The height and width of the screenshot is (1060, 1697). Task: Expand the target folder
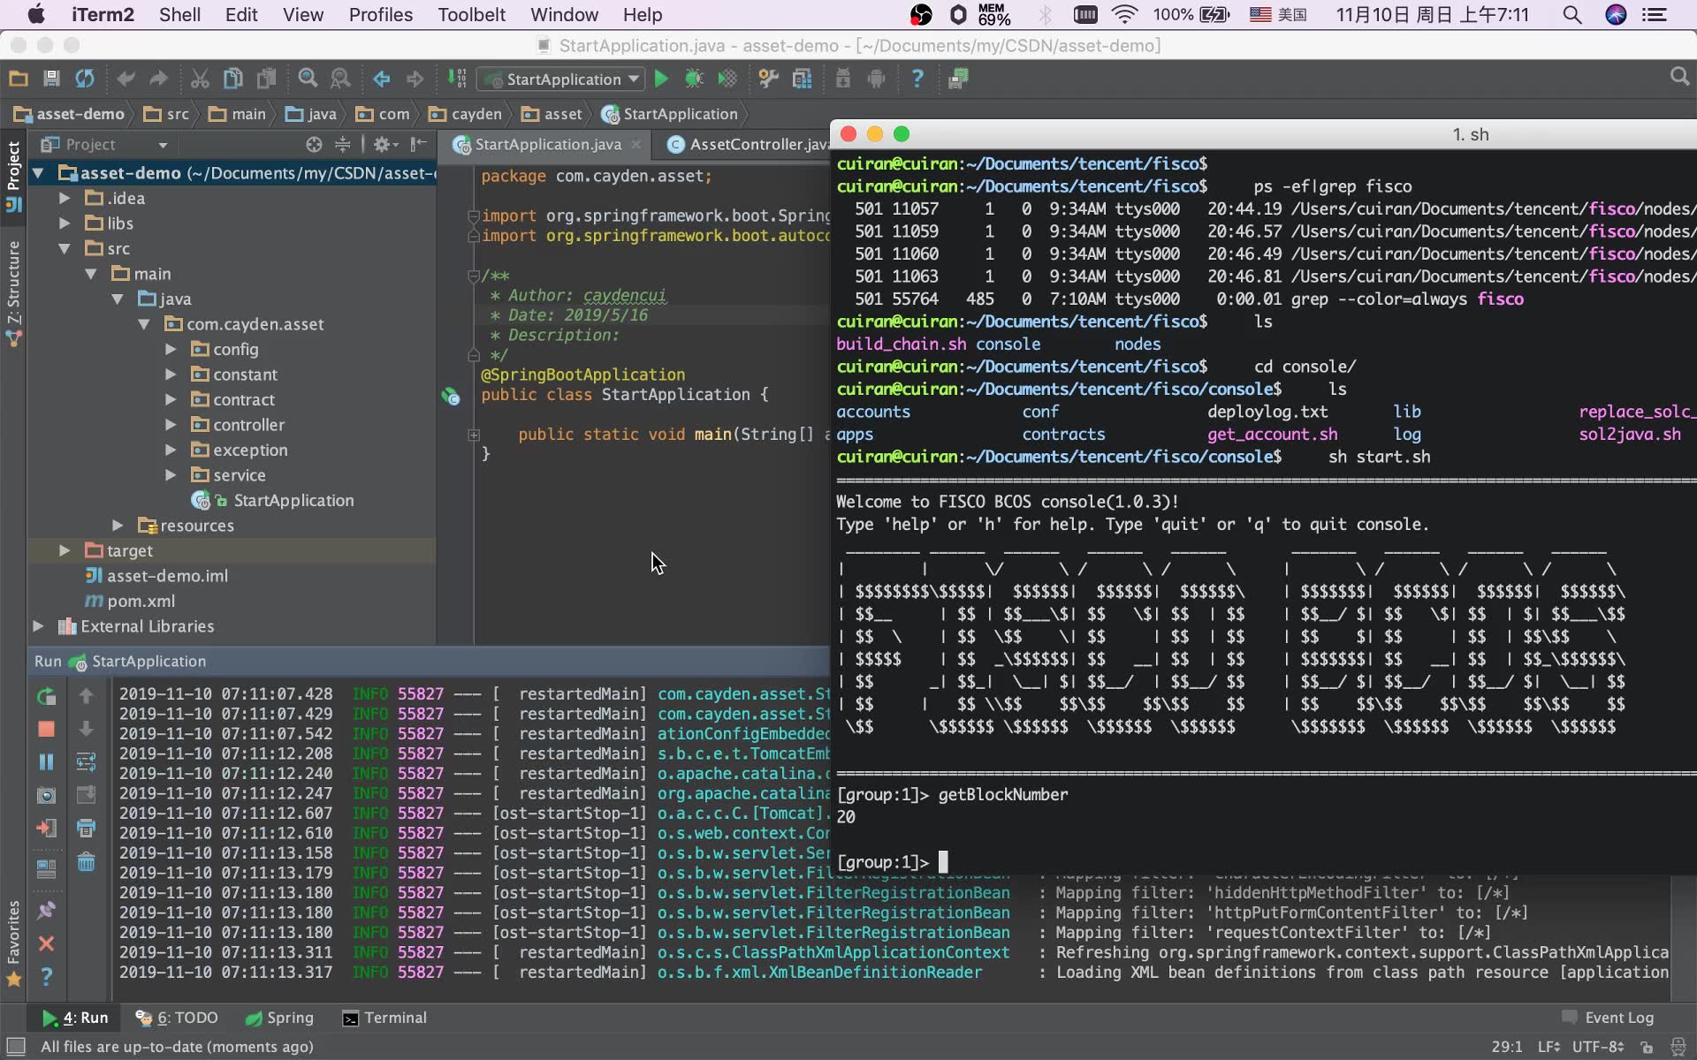point(65,550)
